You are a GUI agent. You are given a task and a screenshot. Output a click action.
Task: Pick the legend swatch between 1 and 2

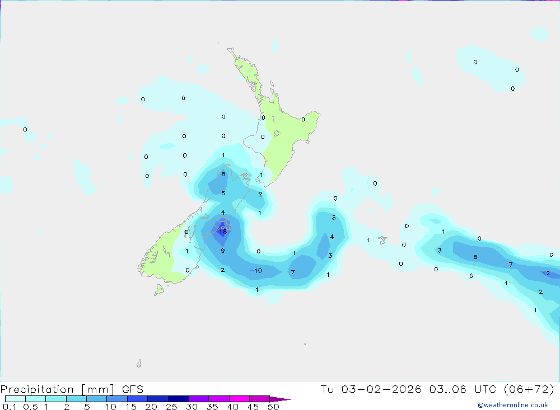pos(55,399)
